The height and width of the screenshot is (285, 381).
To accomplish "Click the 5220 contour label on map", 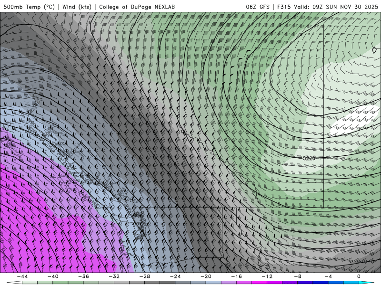I will point(309,159).
